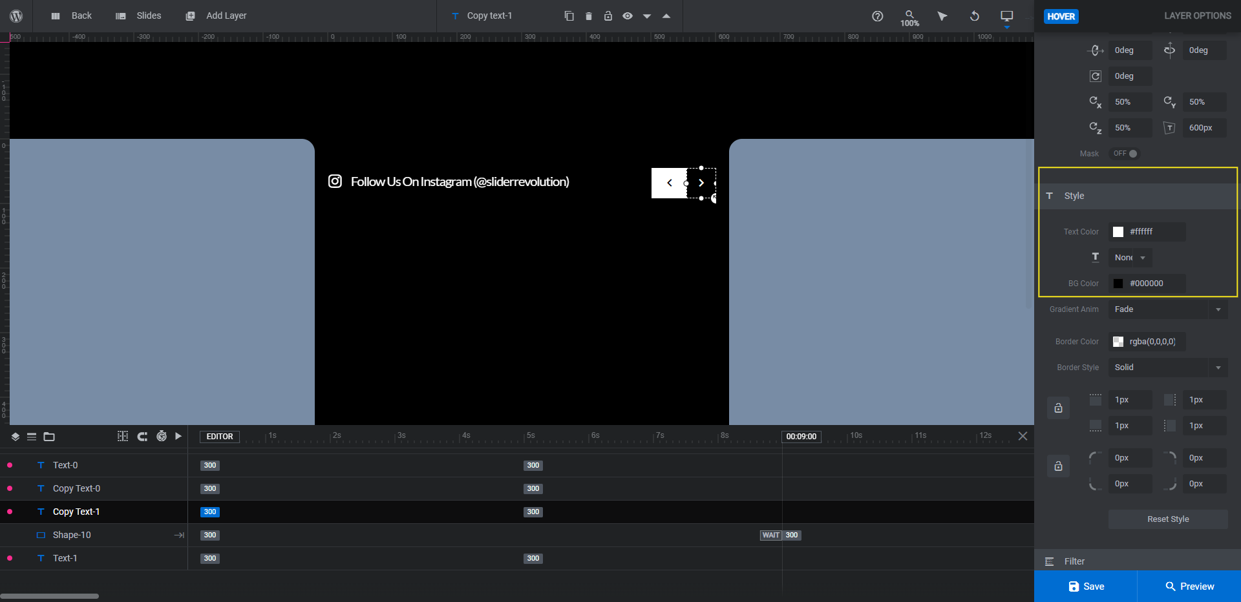
Task: Toggle the timeline grid snap icon
Action: coord(123,436)
